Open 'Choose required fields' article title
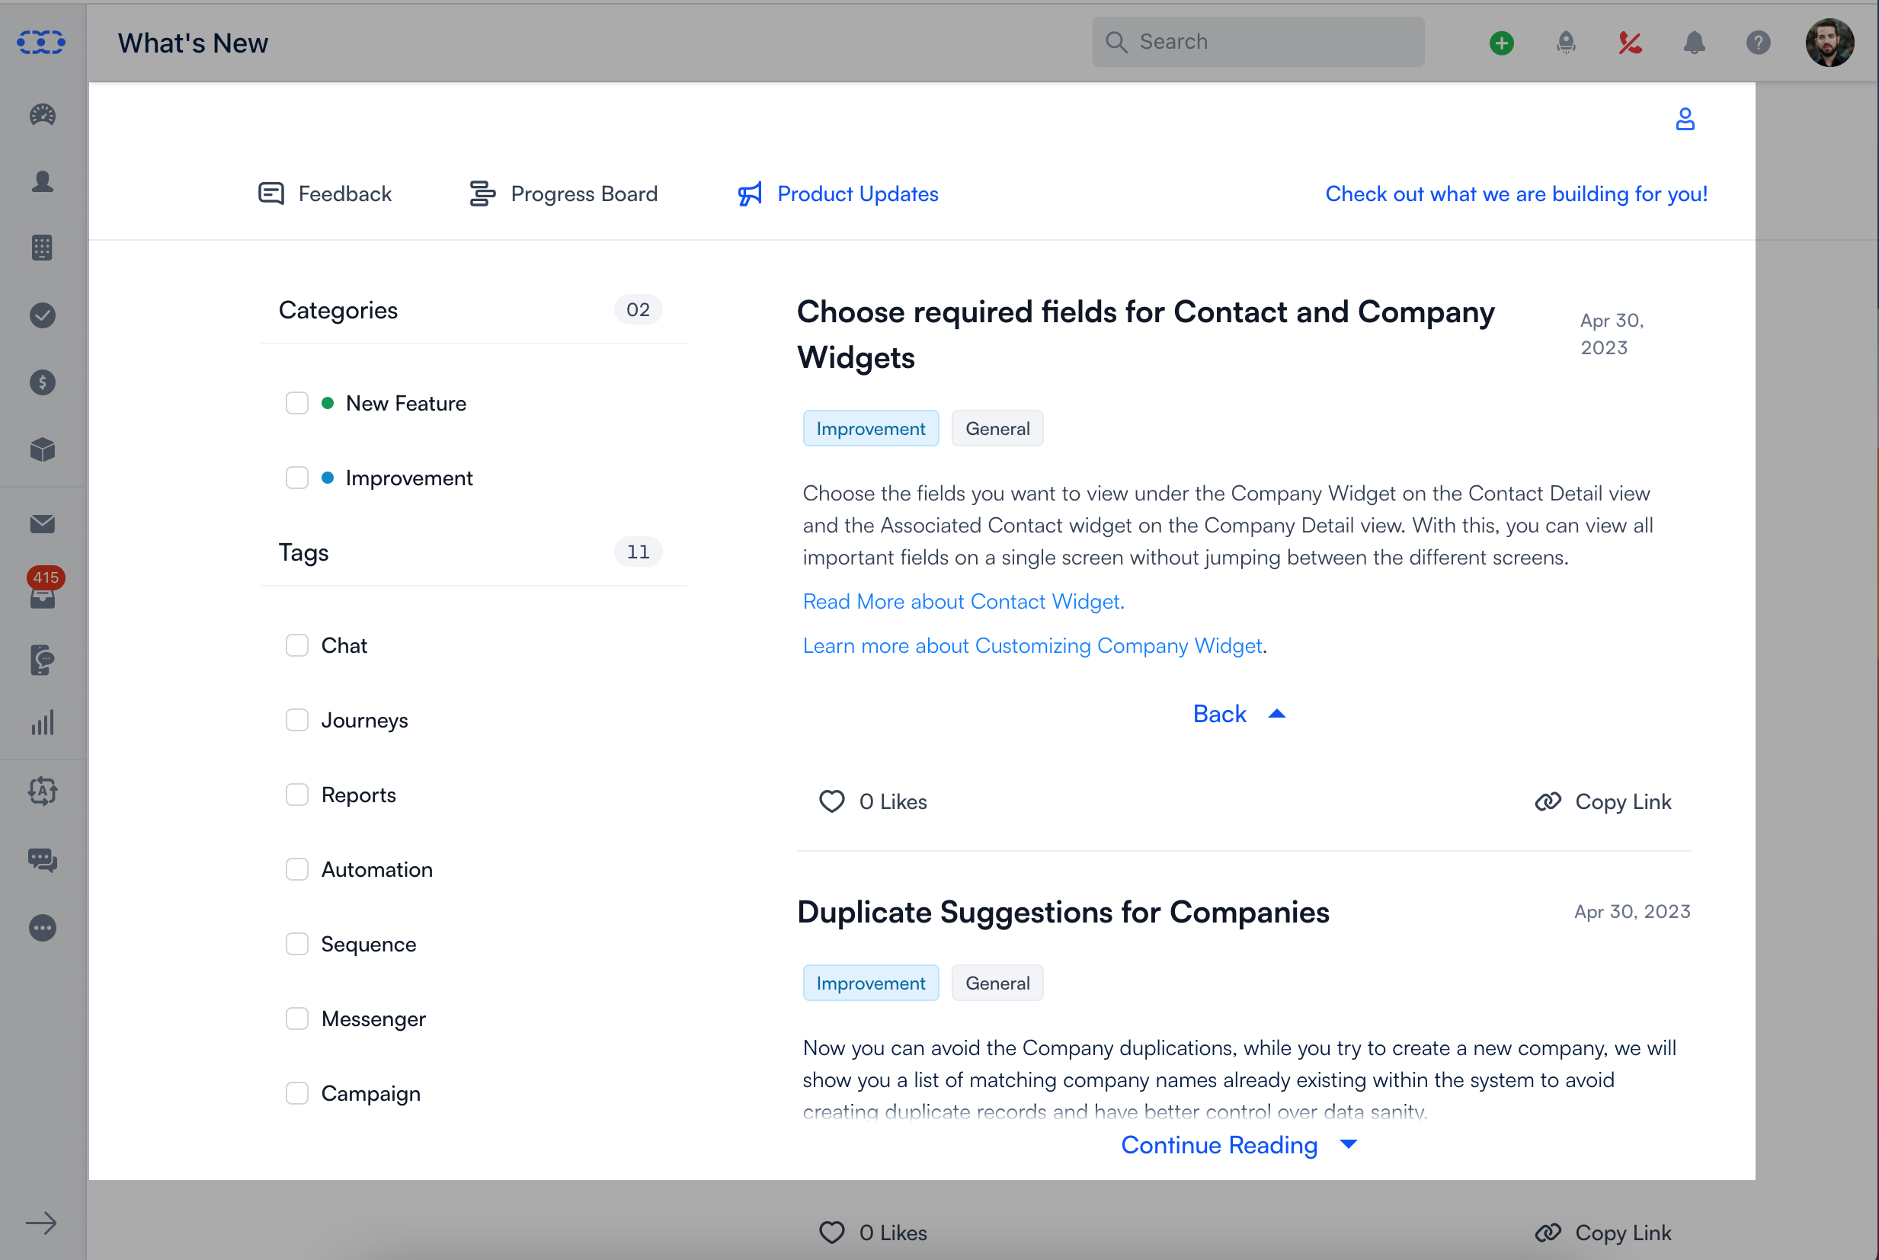This screenshot has width=1879, height=1260. coord(1145,334)
